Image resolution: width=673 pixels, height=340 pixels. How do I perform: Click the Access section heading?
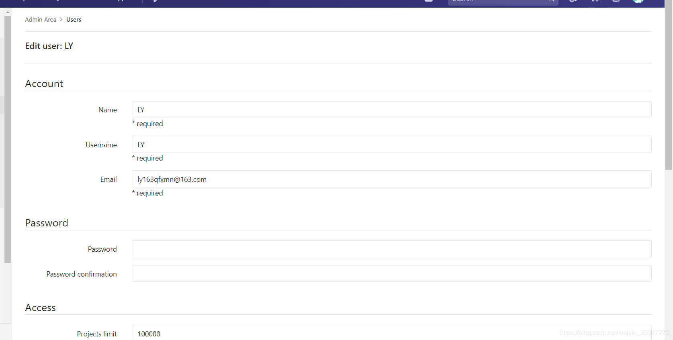pyautogui.click(x=41, y=307)
